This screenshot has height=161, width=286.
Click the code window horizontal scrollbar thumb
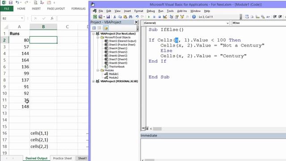point(157,129)
